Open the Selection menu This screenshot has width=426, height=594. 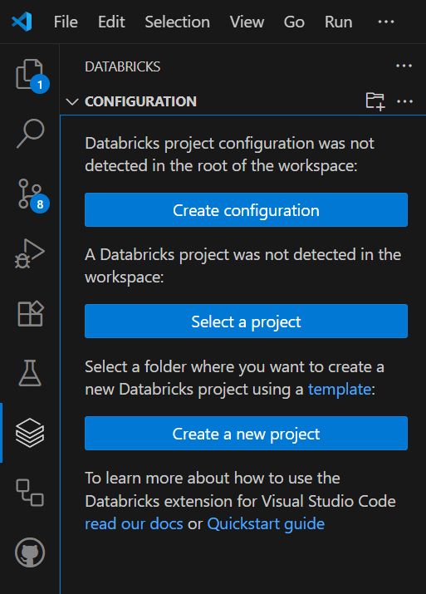(x=177, y=22)
